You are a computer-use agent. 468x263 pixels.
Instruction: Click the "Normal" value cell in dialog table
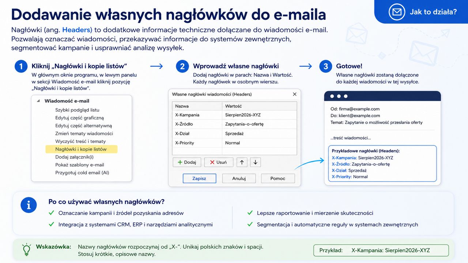[x=260, y=143]
